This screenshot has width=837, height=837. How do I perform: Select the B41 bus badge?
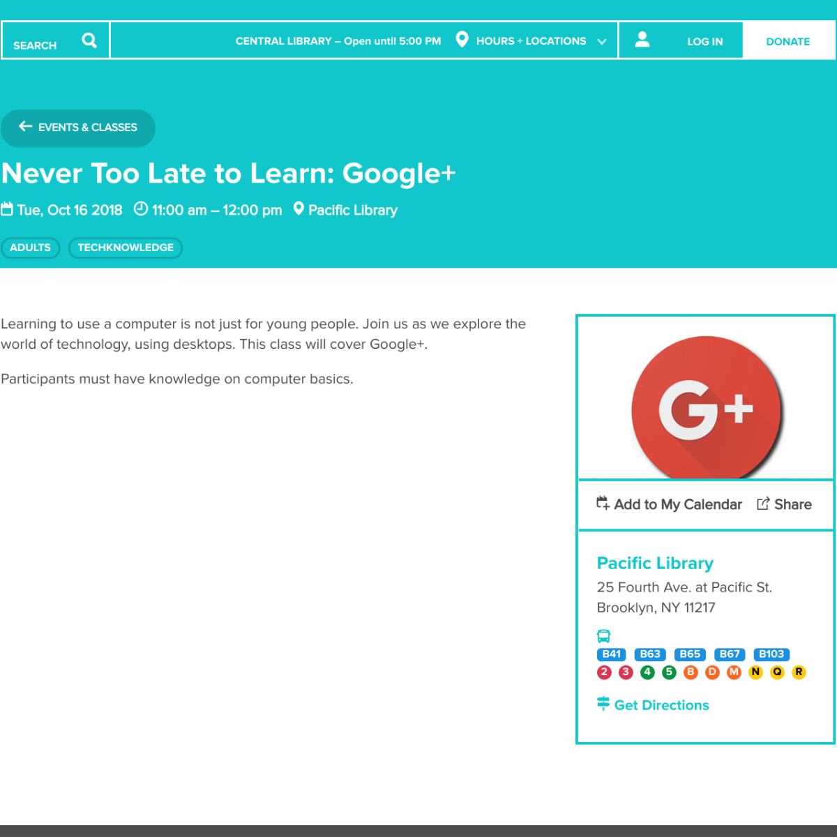[x=612, y=654]
